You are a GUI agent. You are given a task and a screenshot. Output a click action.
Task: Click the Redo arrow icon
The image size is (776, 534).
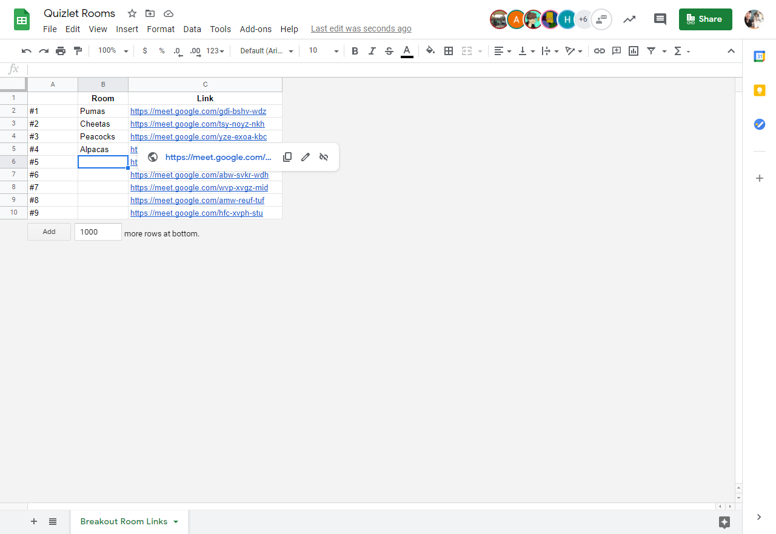[44, 51]
